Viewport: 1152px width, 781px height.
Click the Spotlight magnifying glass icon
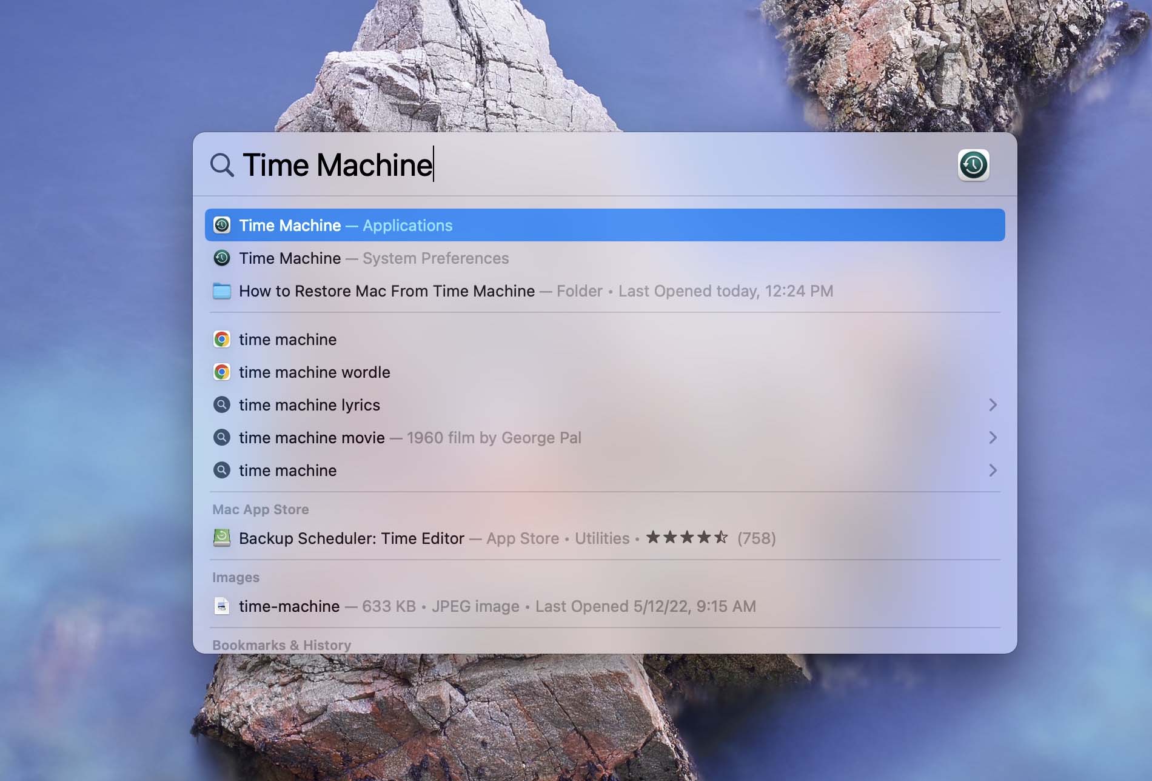(x=222, y=165)
